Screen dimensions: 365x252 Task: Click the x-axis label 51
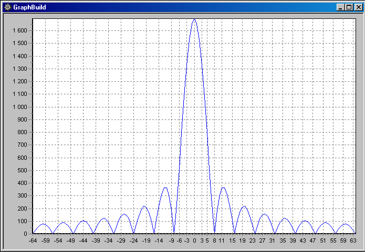(322, 240)
